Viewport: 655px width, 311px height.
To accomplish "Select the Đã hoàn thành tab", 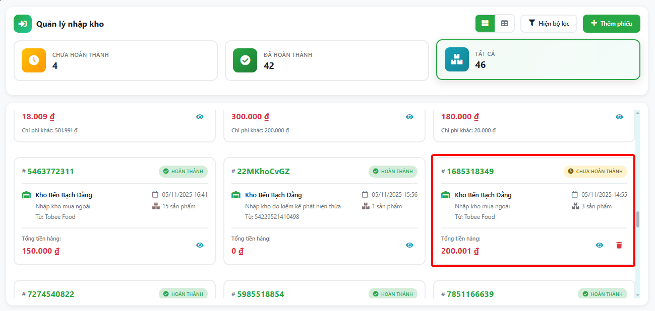I will click(x=327, y=60).
